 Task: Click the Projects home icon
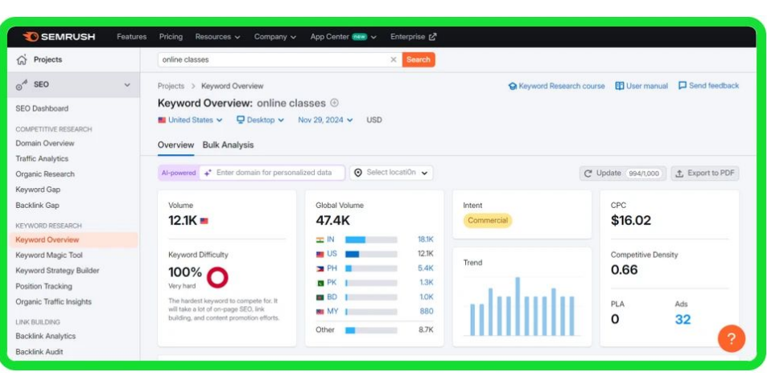(22, 59)
